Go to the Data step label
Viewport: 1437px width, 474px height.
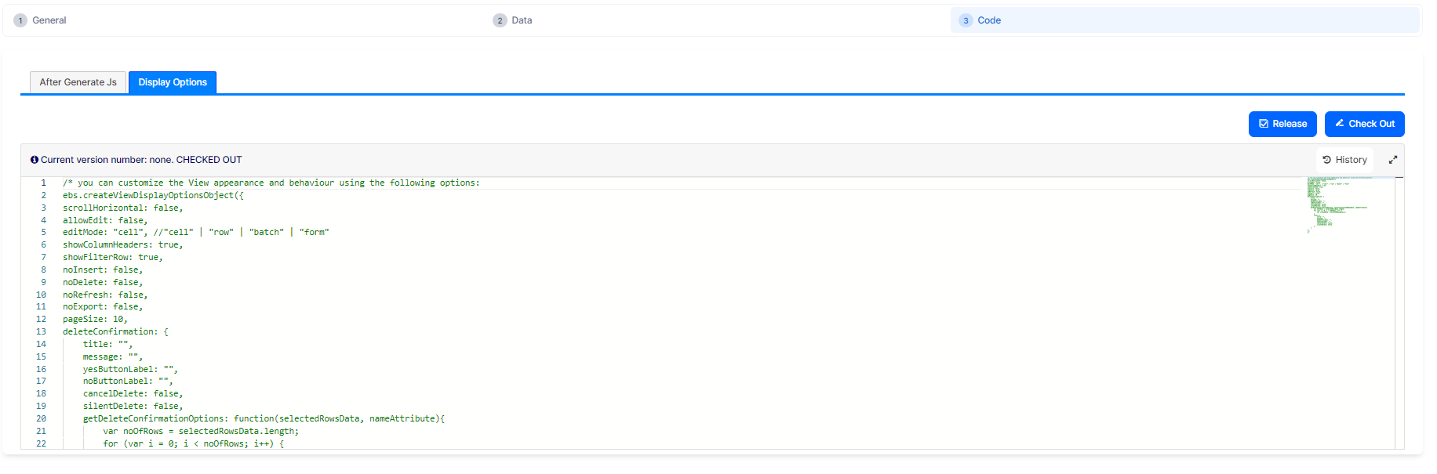(x=522, y=20)
